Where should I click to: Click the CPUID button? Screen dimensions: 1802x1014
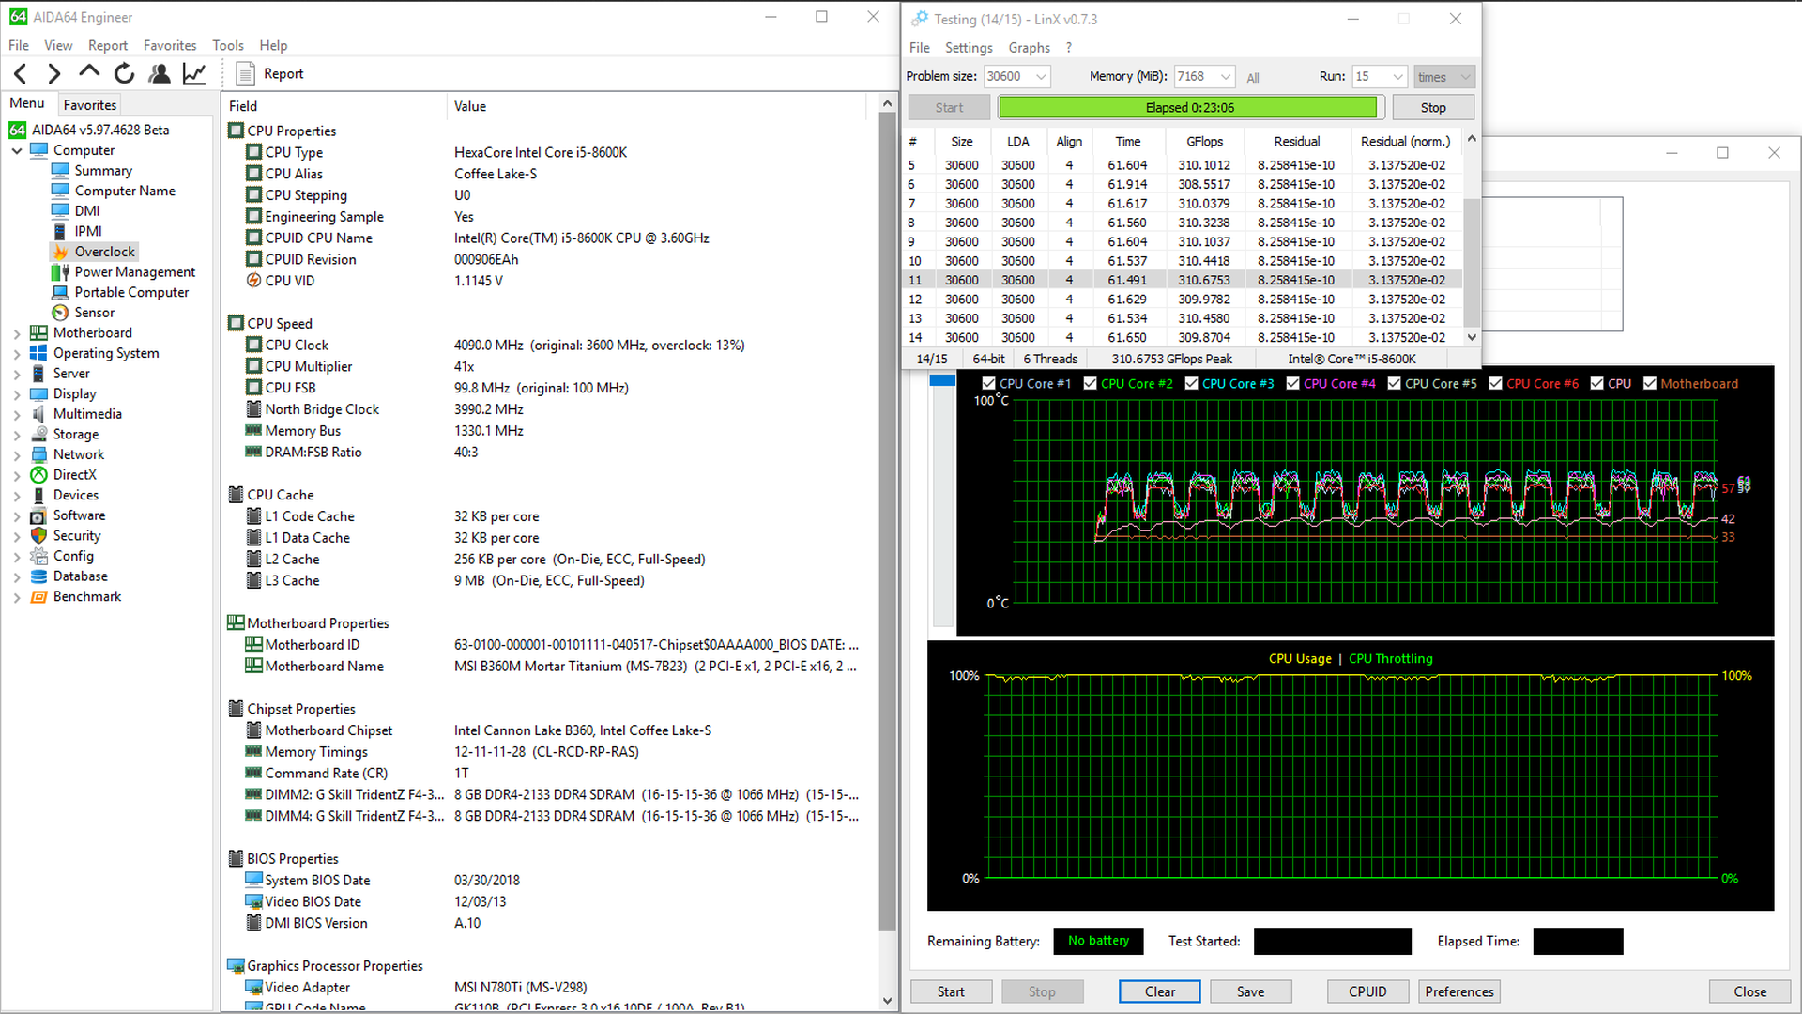coord(1367,991)
